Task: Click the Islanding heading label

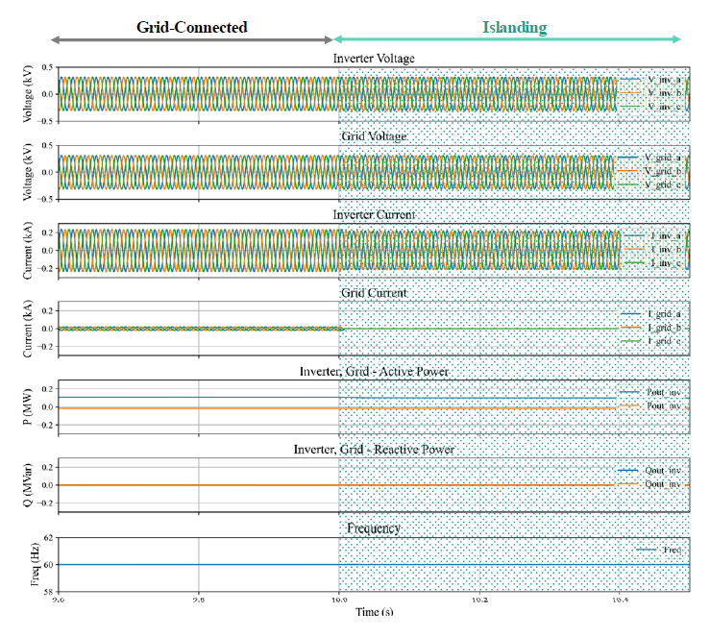Action: 514,28
